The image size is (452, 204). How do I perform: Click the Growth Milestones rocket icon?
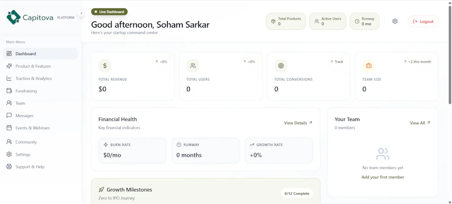[x=101, y=190]
